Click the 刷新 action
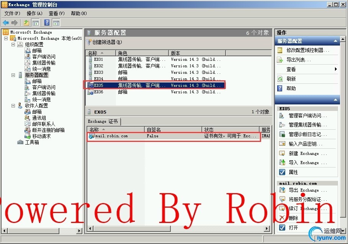348x244 pixels. coord(291,79)
